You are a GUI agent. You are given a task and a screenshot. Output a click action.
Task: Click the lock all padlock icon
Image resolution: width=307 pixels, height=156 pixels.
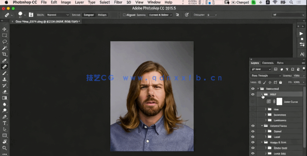(281, 82)
